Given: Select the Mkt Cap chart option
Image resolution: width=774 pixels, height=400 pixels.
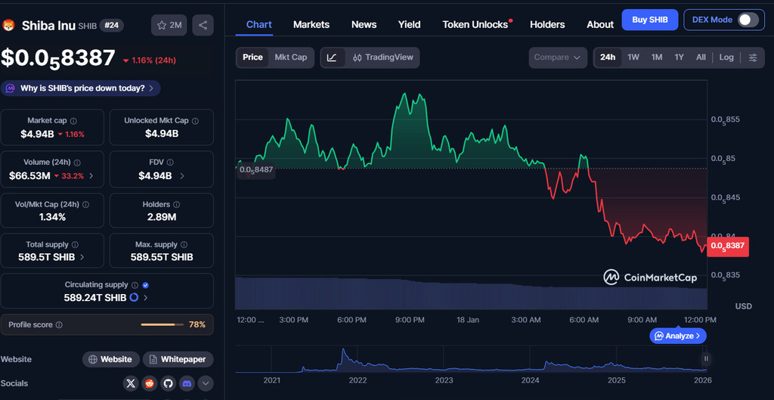Looking at the screenshot, I should coord(290,57).
